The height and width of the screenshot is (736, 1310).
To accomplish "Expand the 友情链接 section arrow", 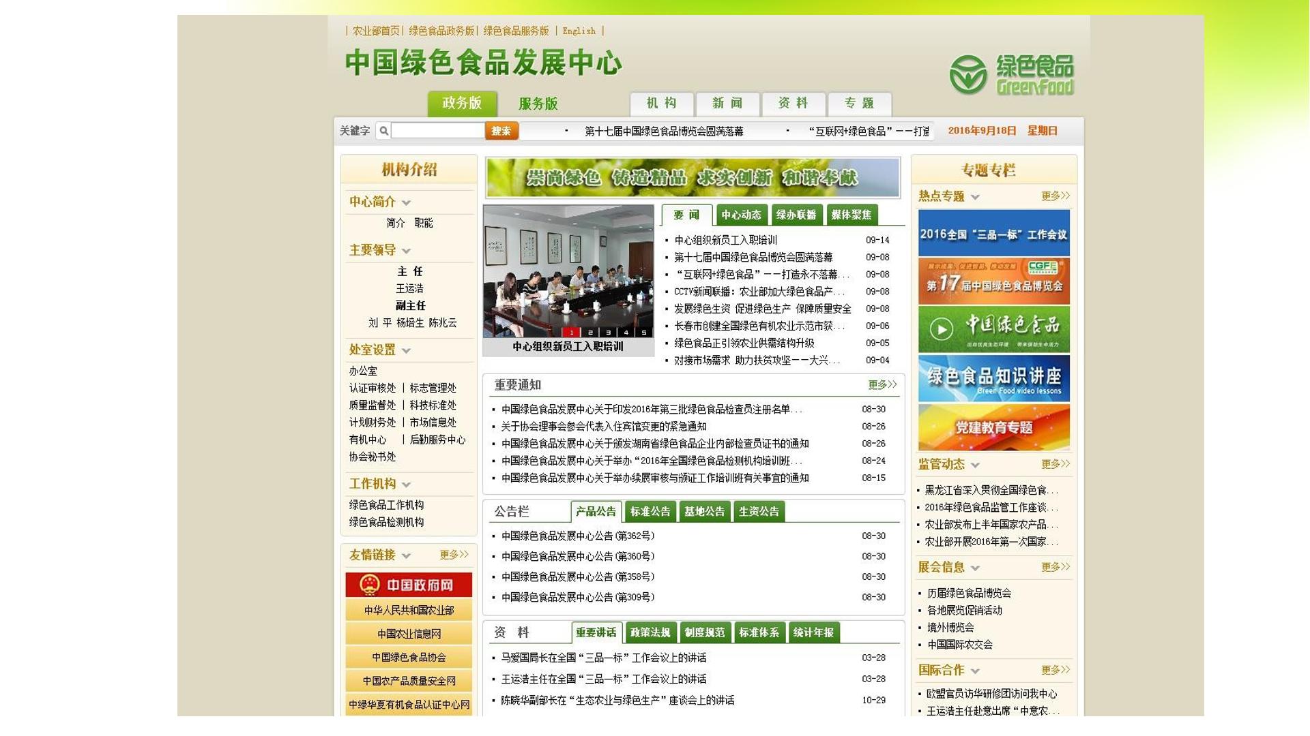I will (407, 555).
